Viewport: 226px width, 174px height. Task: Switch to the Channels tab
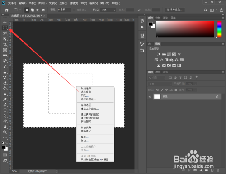coord(158,72)
